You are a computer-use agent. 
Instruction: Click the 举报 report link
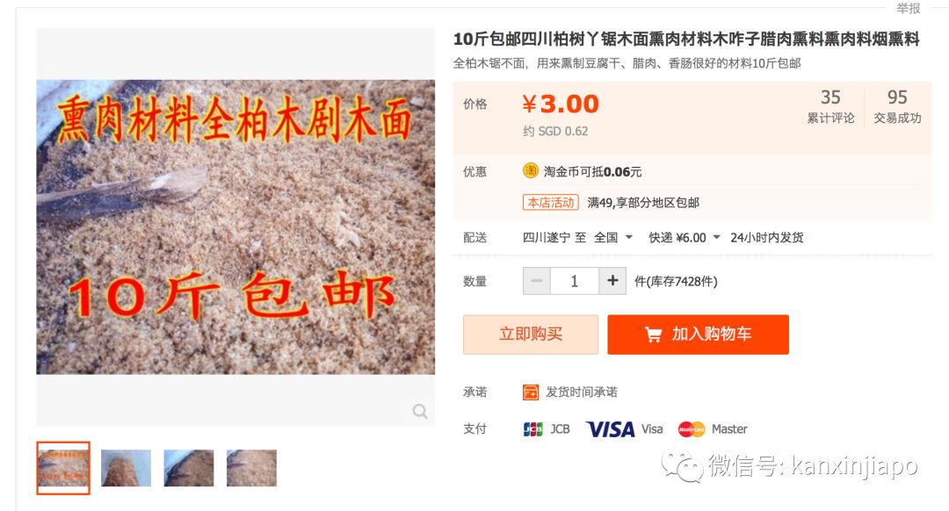(908, 9)
